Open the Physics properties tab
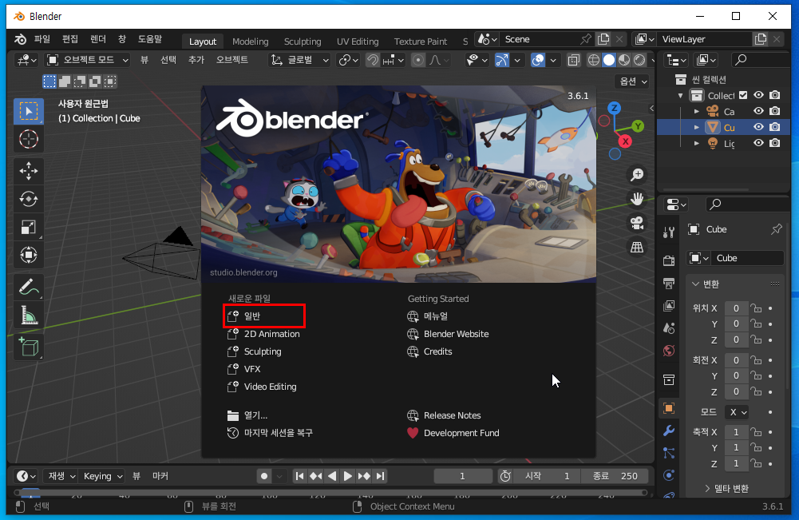The image size is (799, 520). (669, 475)
